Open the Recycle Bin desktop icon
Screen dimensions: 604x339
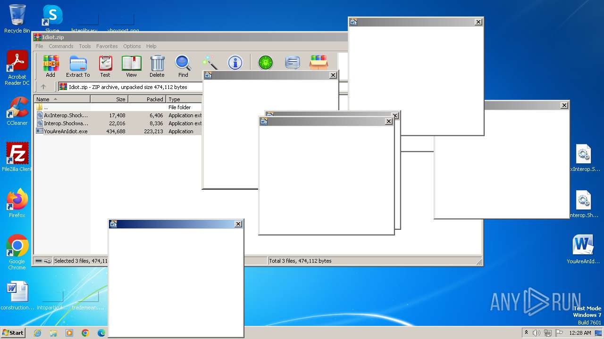click(17, 19)
